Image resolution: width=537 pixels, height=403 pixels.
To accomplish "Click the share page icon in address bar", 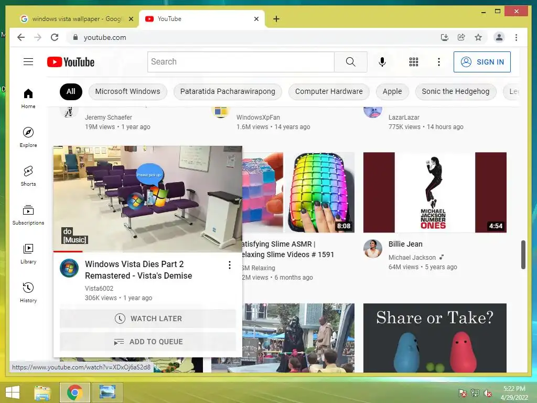I will [x=461, y=37].
